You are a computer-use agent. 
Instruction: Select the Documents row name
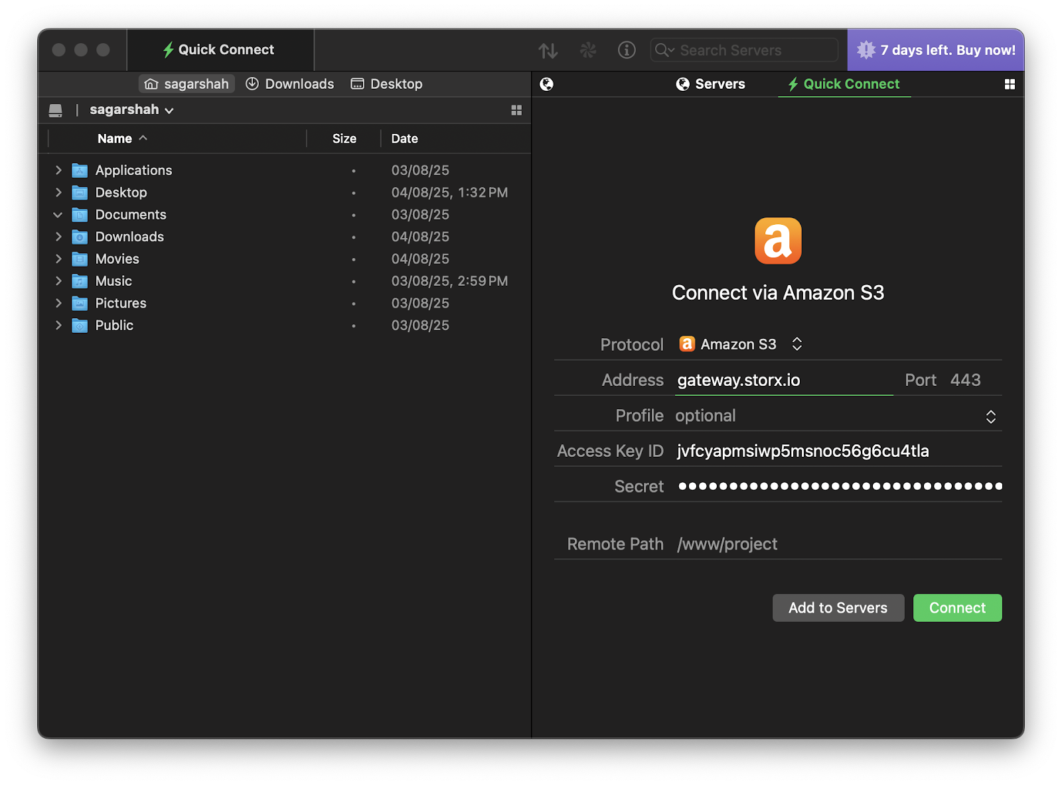click(131, 215)
